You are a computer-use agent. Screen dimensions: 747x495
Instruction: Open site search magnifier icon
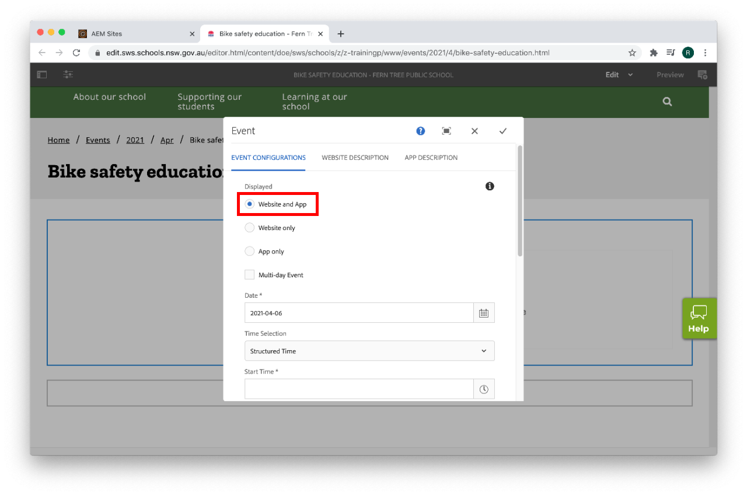(x=667, y=102)
